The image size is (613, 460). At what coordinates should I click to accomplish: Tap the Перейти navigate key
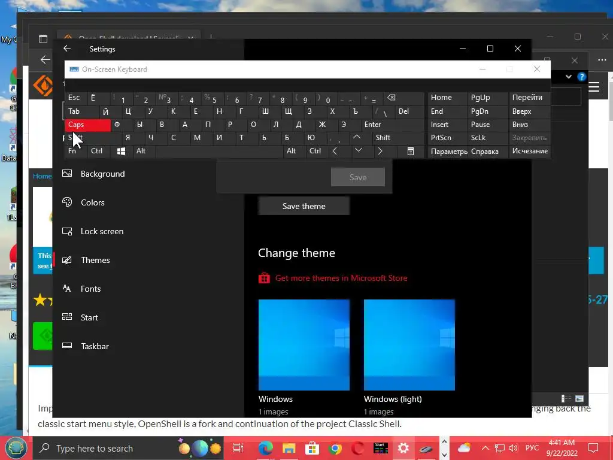point(530,98)
